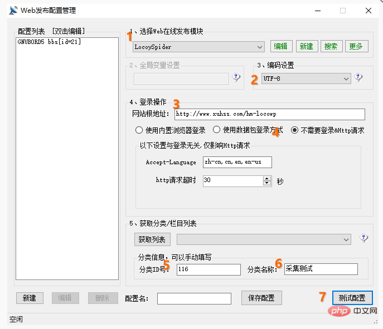This screenshot has height=329, width=383.
Task: Increase http请求超时 value with up arrow
Action: 267,178
